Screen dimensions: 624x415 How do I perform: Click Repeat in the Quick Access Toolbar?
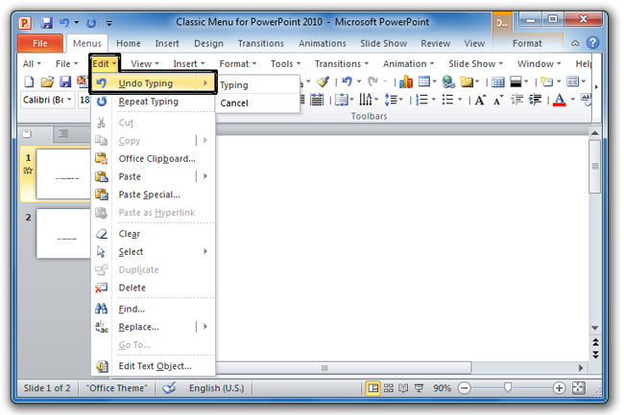pyautogui.click(x=91, y=23)
